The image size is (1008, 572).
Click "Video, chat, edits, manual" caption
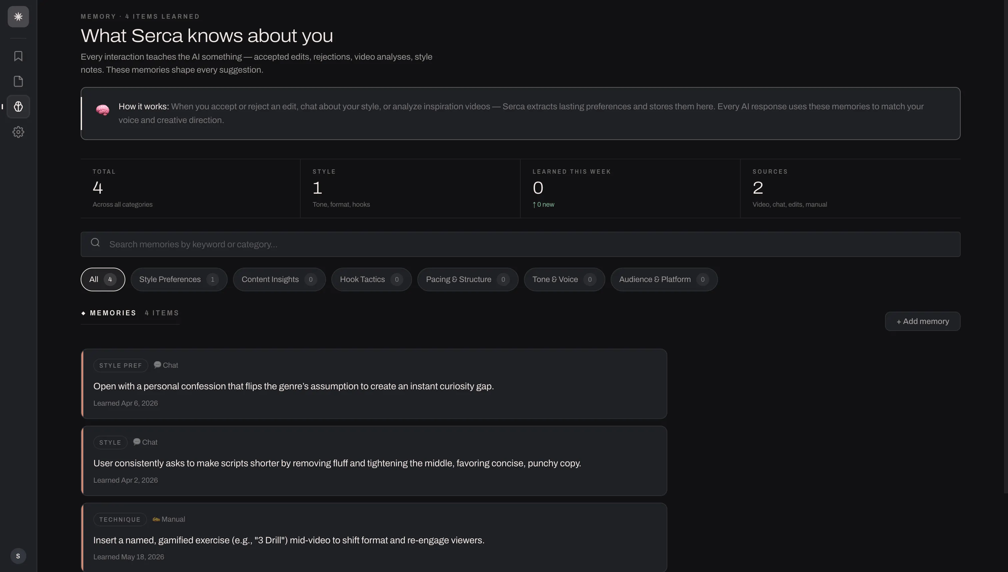pos(790,204)
